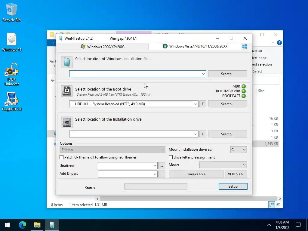308x231 pixels.
Task: Switch to the Windows 2000/XP/2003 tab
Action: point(102,47)
